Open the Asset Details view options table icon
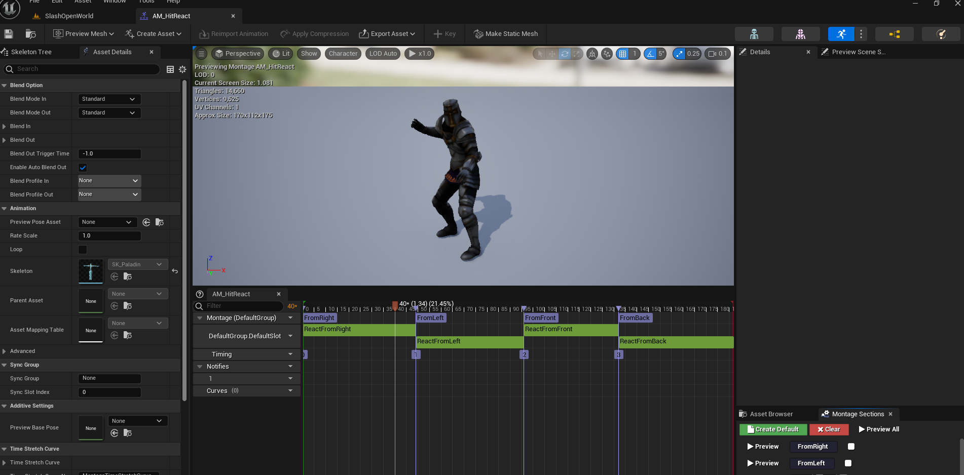 point(170,69)
